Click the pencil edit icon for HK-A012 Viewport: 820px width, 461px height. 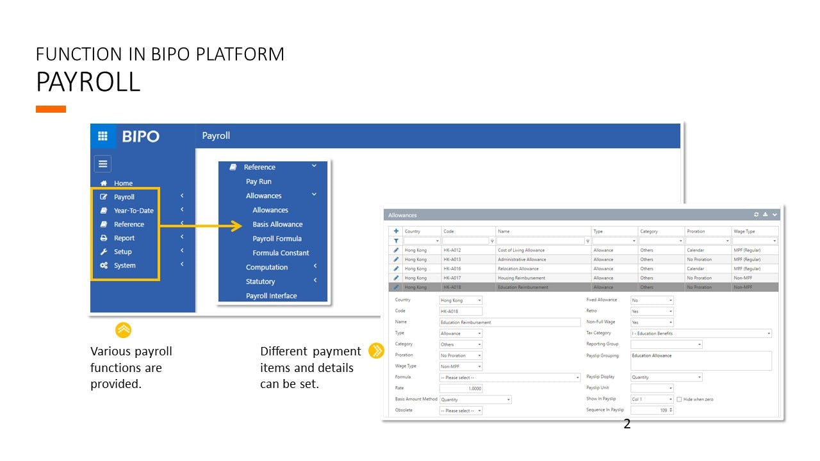(x=396, y=250)
